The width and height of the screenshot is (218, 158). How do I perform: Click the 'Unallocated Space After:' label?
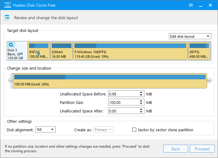click(82, 111)
